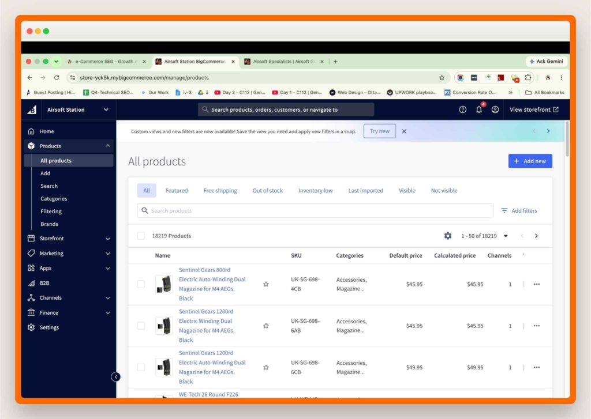Select the Featured filter tab
Viewport: 591px width, 419px height.
[x=177, y=191]
